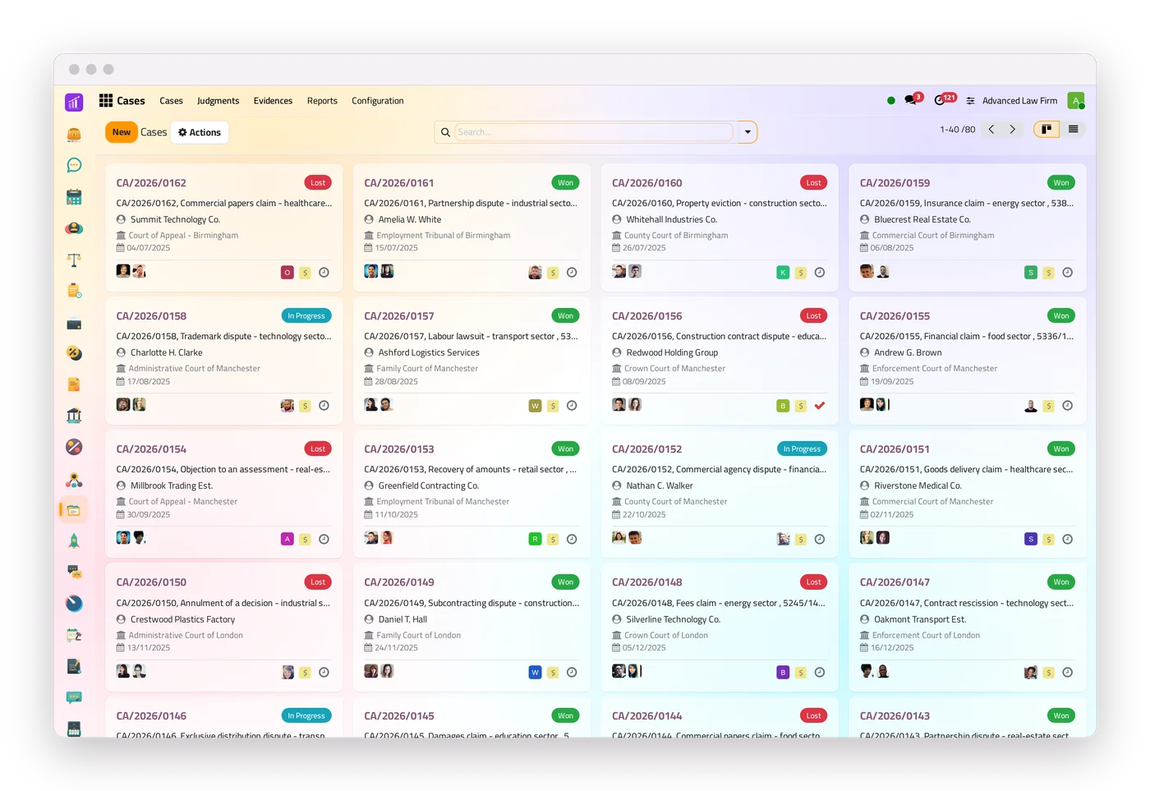
Task: Open case card CA/2026/0158 title
Action: pos(151,316)
